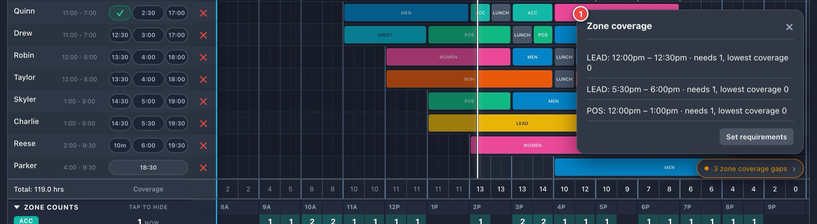Click Reese's 10m break pill

(120, 145)
